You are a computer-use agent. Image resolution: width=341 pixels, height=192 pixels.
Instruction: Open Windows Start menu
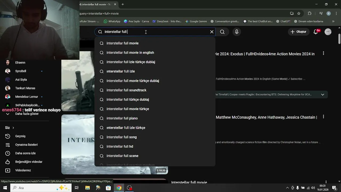tap(5, 188)
